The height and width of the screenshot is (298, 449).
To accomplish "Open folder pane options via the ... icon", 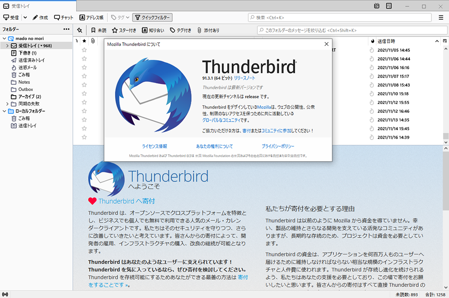I will pos(66,29).
